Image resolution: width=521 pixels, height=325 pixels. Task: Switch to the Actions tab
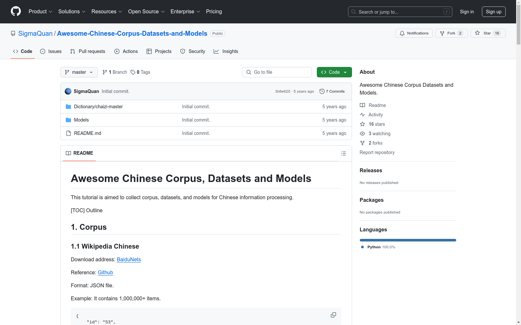coord(126,51)
